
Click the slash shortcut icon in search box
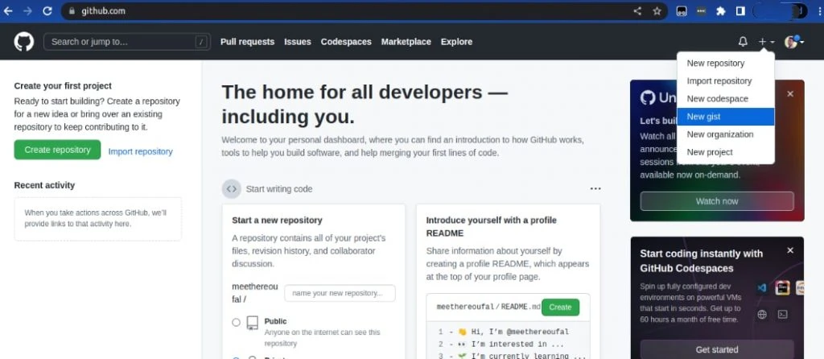201,42
